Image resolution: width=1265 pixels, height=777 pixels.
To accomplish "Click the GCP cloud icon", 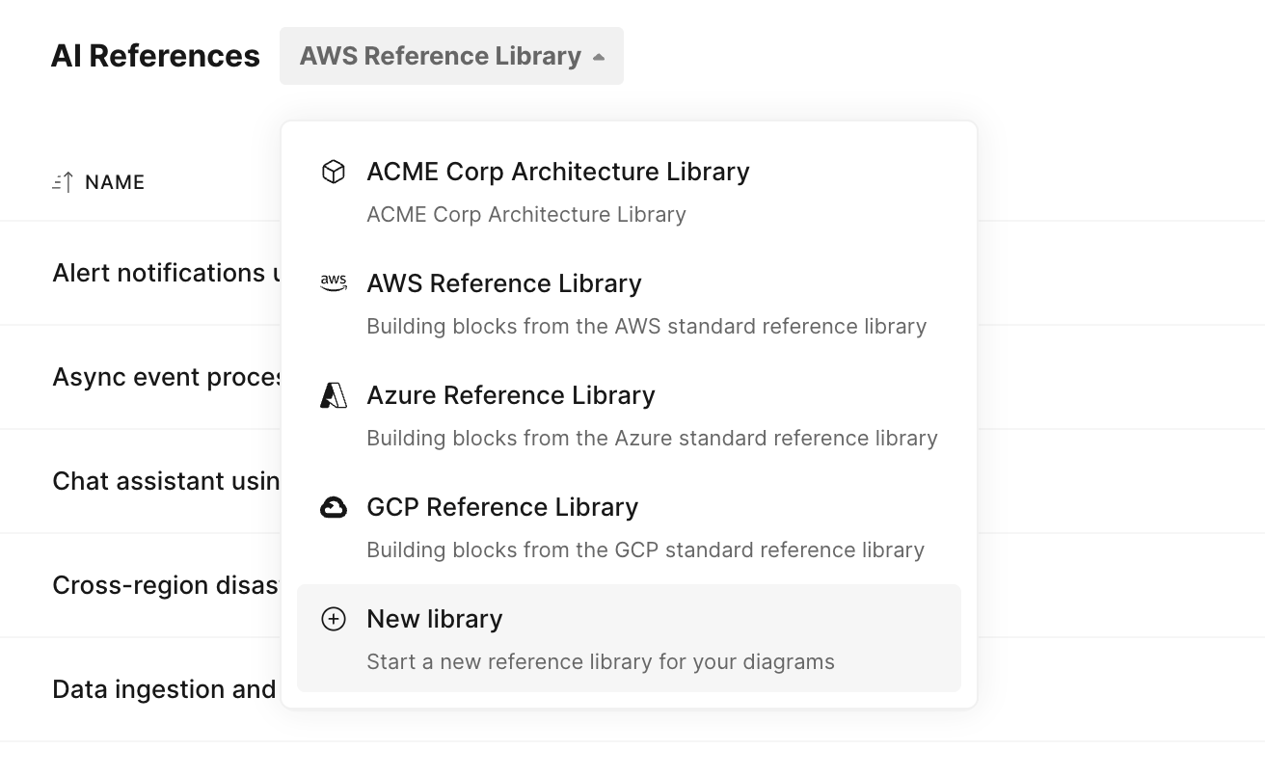I will (333, 507).
